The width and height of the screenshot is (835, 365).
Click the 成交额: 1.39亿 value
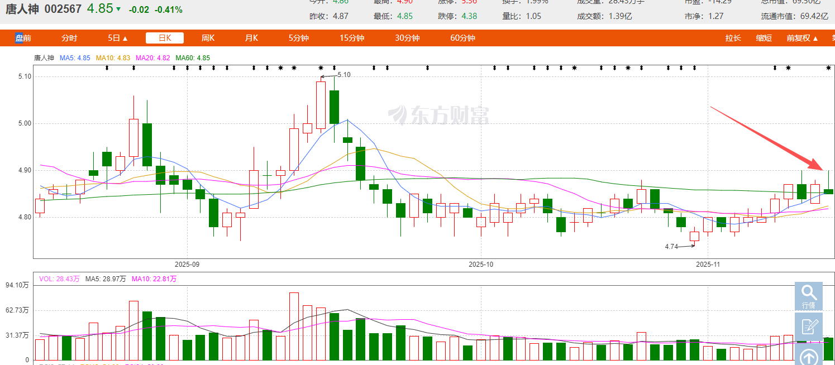click(x=604, y=16)
